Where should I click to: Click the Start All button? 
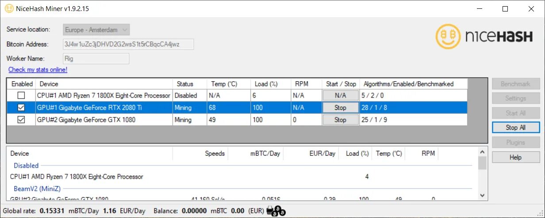tap(516, 113)
